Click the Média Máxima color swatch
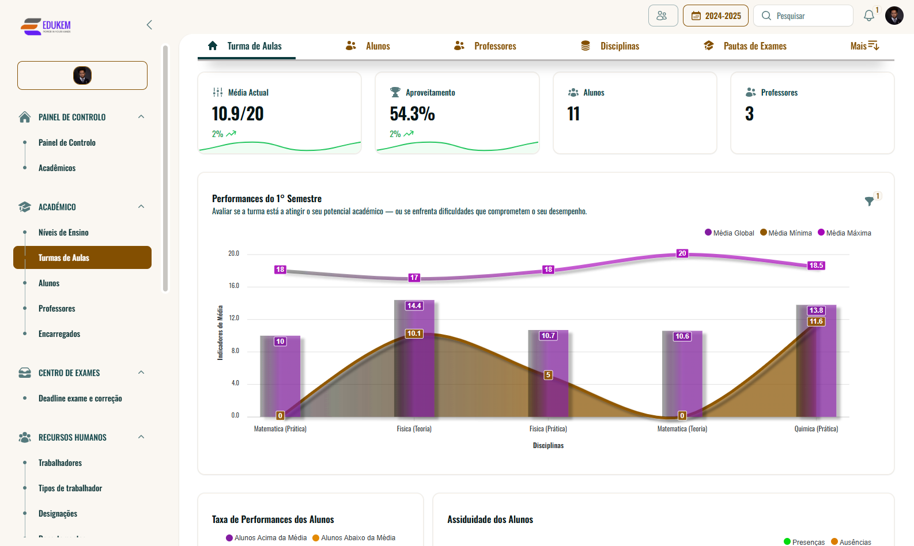This screenshot has height=546, width=914. (x=821, y=233)
